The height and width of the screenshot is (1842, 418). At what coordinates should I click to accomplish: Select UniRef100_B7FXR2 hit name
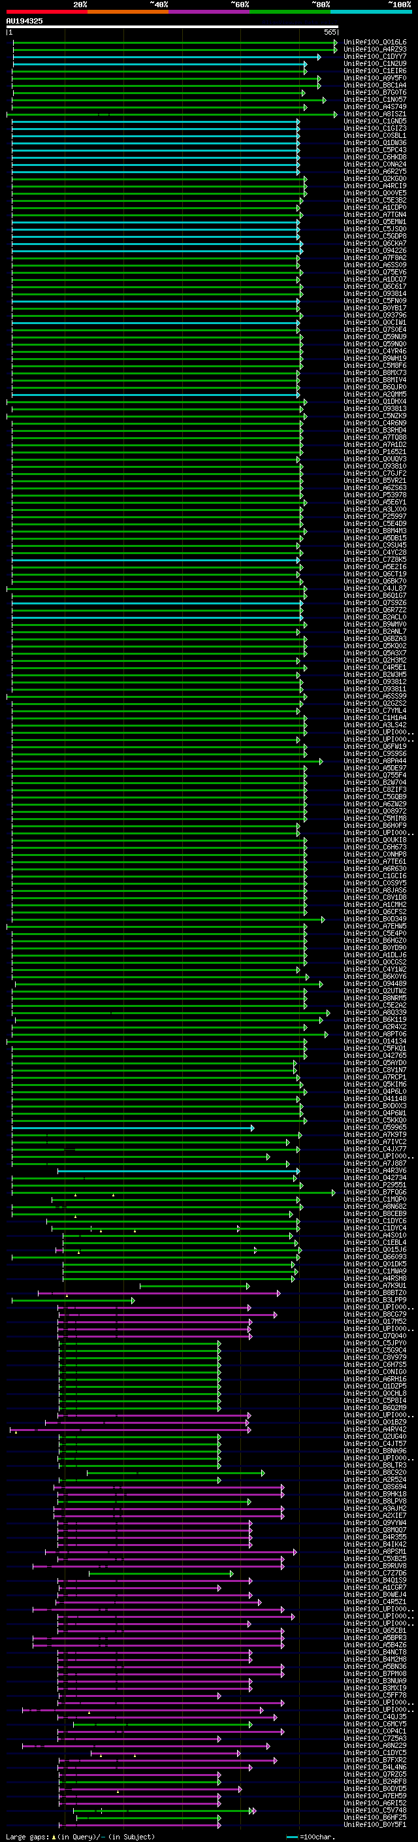(375, 1760)
